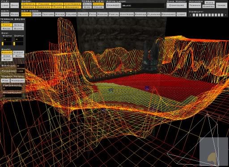Set brush mode to Paint
Screen dimensions: 229x167
pyautogui.click(x=7, y=25)
